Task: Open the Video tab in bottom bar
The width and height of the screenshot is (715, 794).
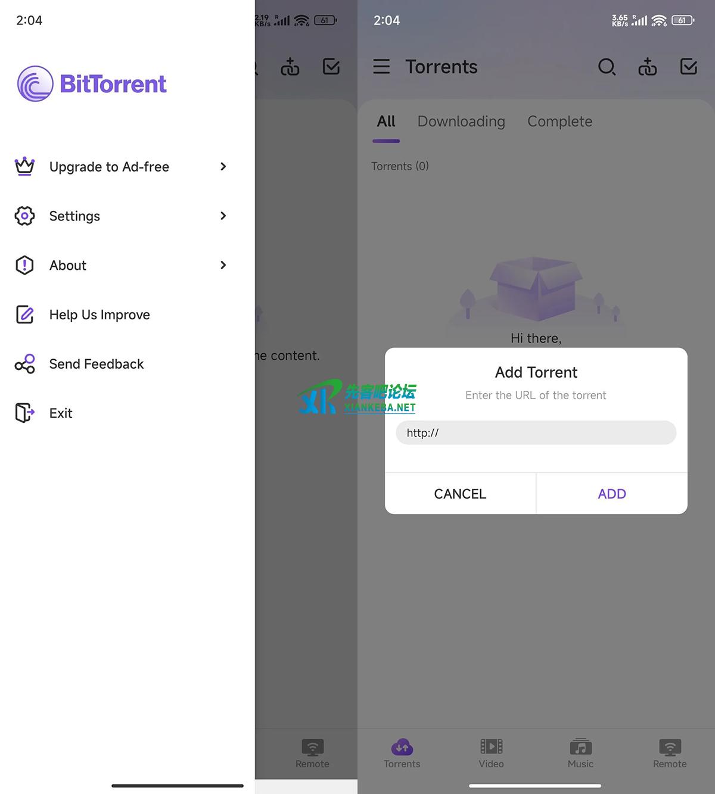Action: point(492,753)
